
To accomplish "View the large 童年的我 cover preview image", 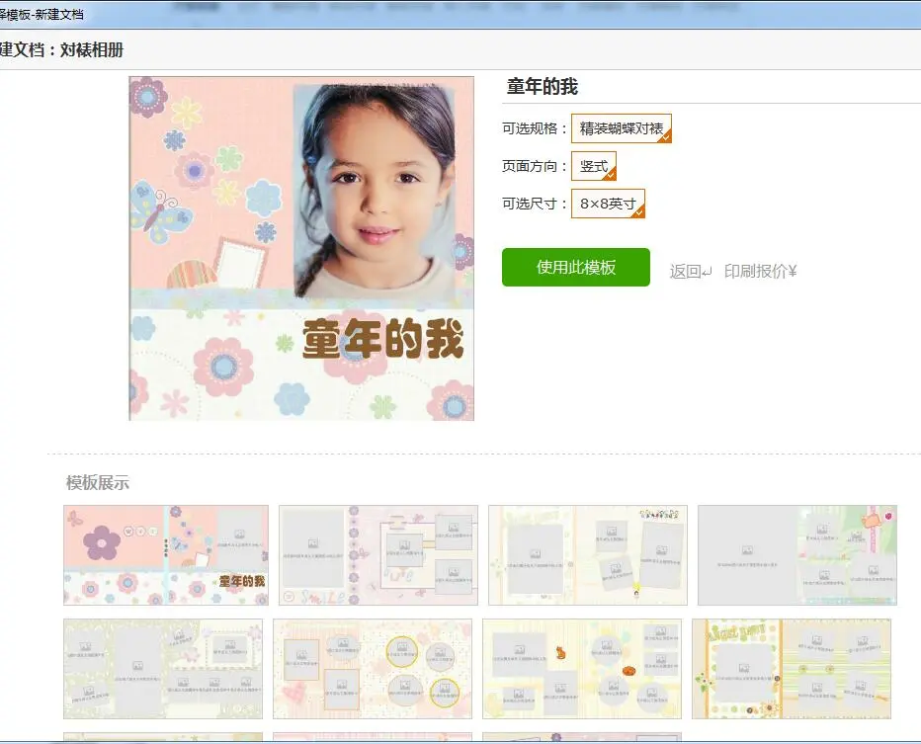I will tap(299, 250).
